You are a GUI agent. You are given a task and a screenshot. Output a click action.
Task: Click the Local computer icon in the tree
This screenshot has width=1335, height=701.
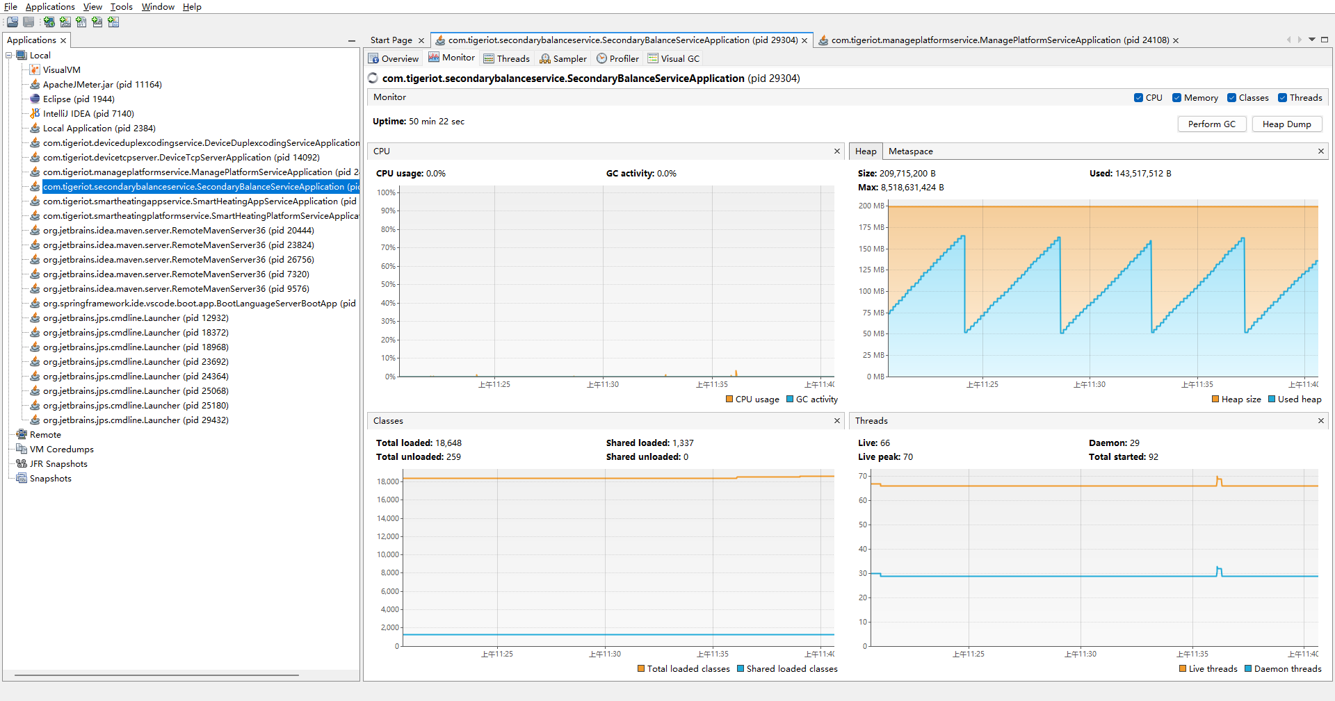pos(22,56)
